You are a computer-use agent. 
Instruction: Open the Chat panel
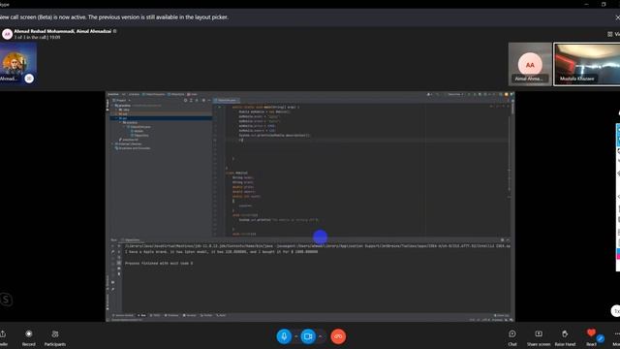(x=512, y=337)
